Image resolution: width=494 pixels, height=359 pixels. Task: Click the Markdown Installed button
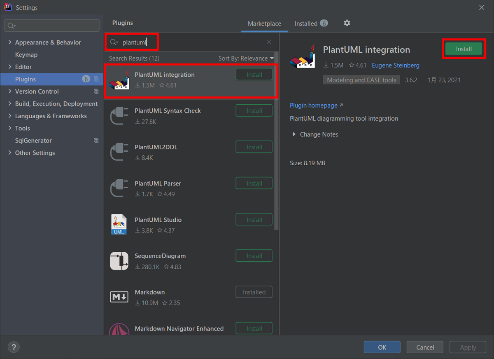click(x=254, y=292)
